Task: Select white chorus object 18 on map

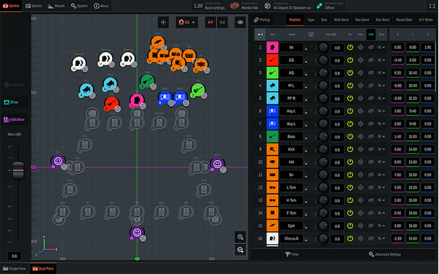Action: tap(79, 64)
